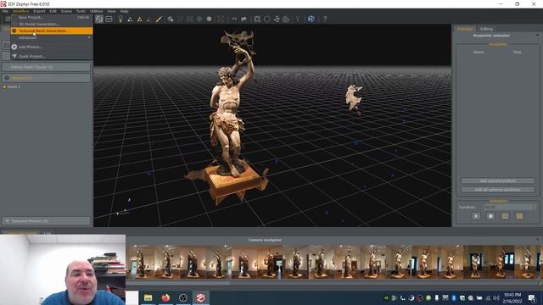The image size is (543, 305).
Task: Click the paint brush textured mesh icon
Action: [x=159, y=19]
